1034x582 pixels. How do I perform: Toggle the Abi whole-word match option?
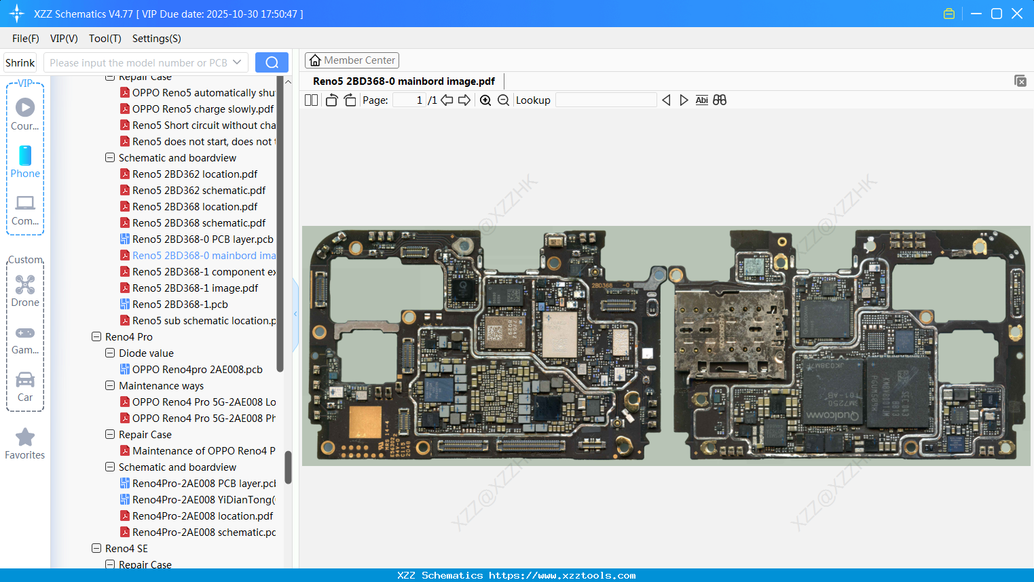coord(701,100)
